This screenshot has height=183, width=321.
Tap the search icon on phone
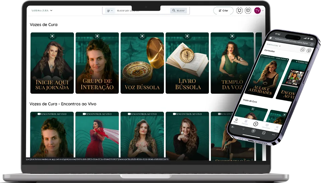[x=302, y=50]
